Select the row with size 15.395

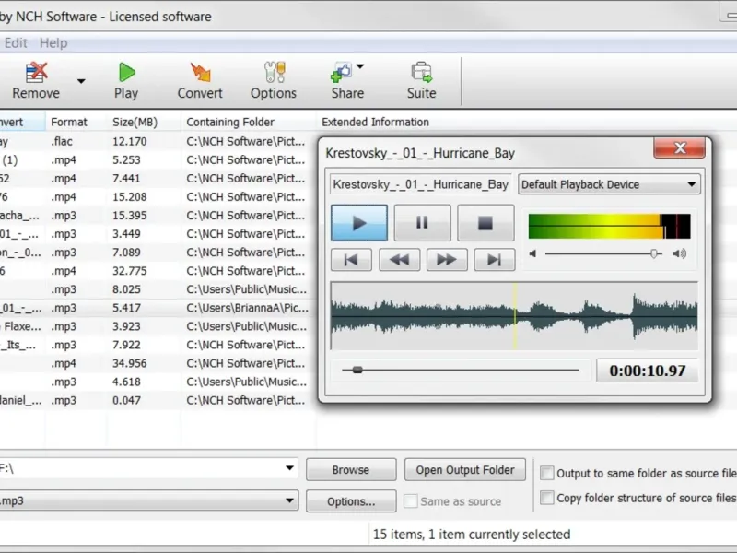tap(158, 216)
